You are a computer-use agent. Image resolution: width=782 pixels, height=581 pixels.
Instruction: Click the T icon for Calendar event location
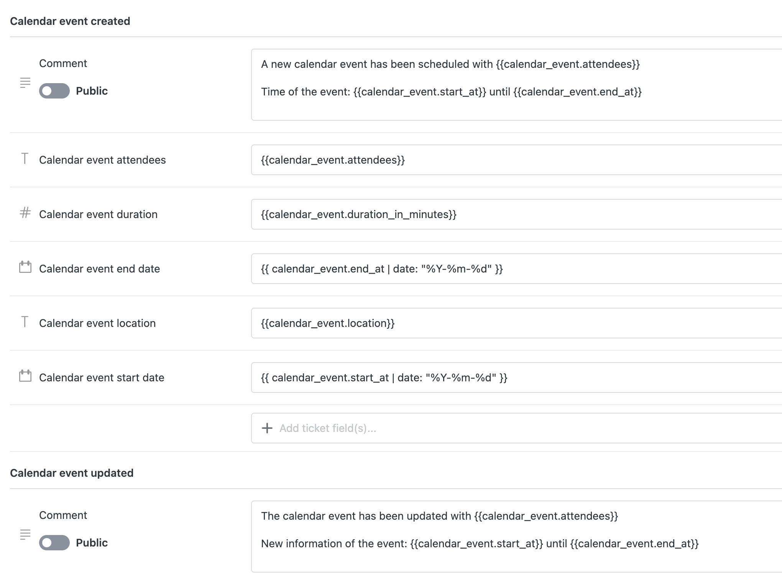pyautogui.click(x=25, y=322)
